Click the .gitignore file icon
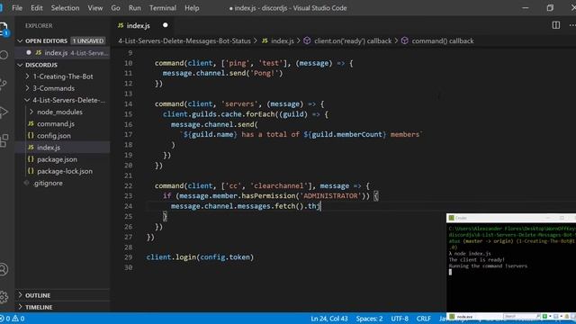 click(26, 183)
